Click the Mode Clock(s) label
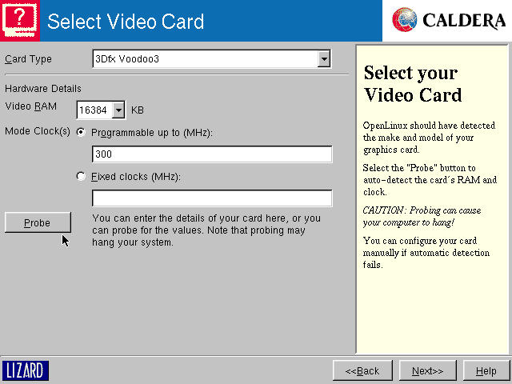 pos(38,131)
